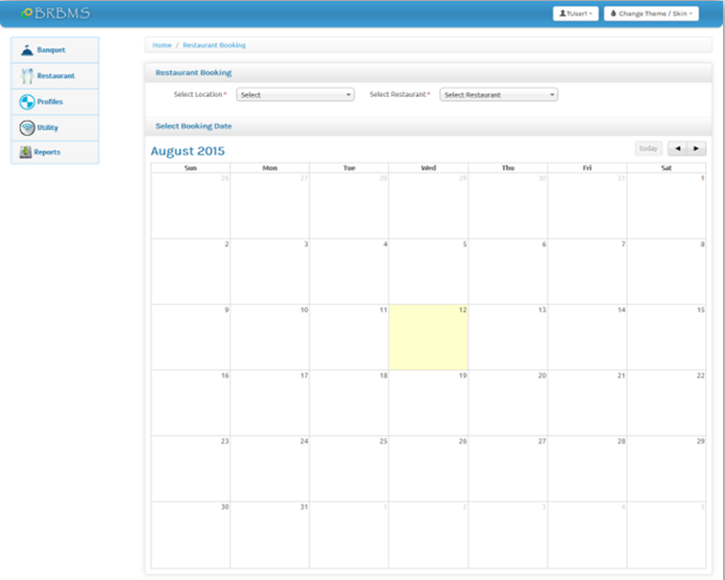
Task: Click the BRBMS logo icon
Action: (27, 13)
